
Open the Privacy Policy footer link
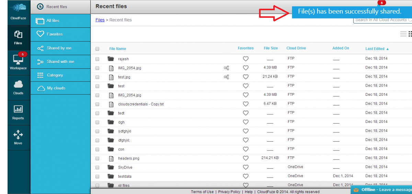229,192
